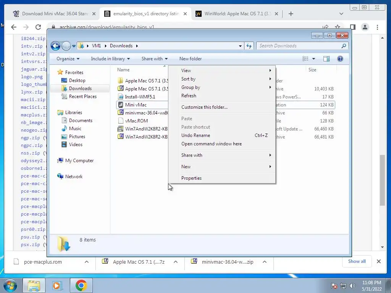Click the Chrome profile avatar icon
Image resolution: width=391 pixels, height=293 pixels.
coord(365,27)
